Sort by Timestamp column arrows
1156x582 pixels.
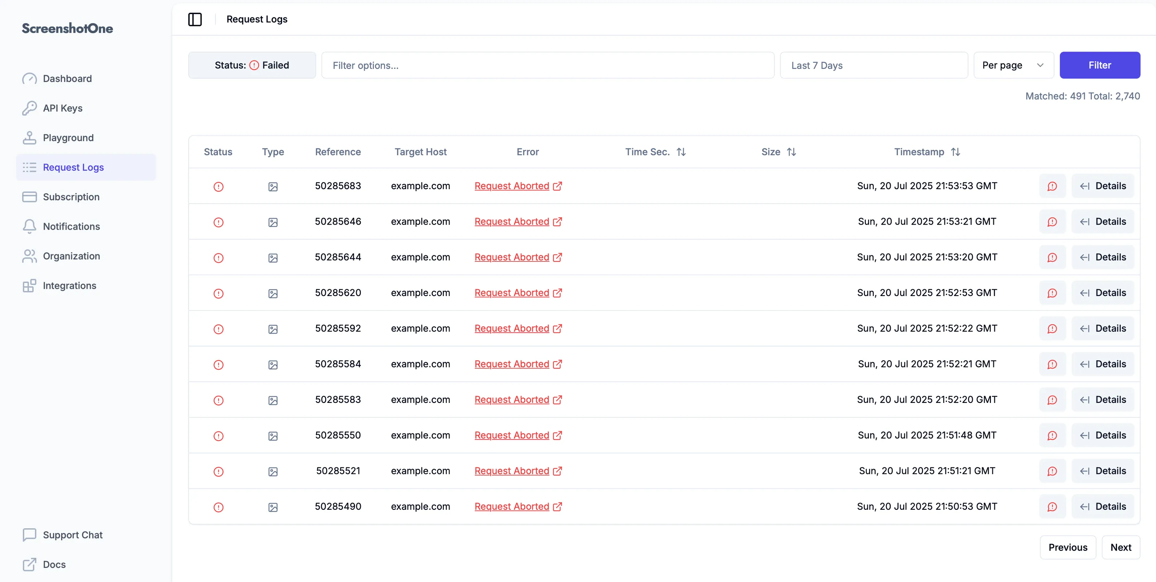(x=956, y=152)
